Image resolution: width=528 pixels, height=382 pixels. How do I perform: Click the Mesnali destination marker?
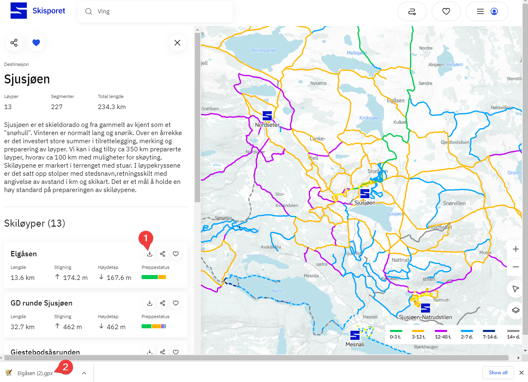pos(355,335)
